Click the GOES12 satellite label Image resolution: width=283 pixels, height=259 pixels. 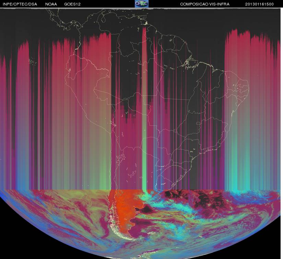(x=72, y=4)
